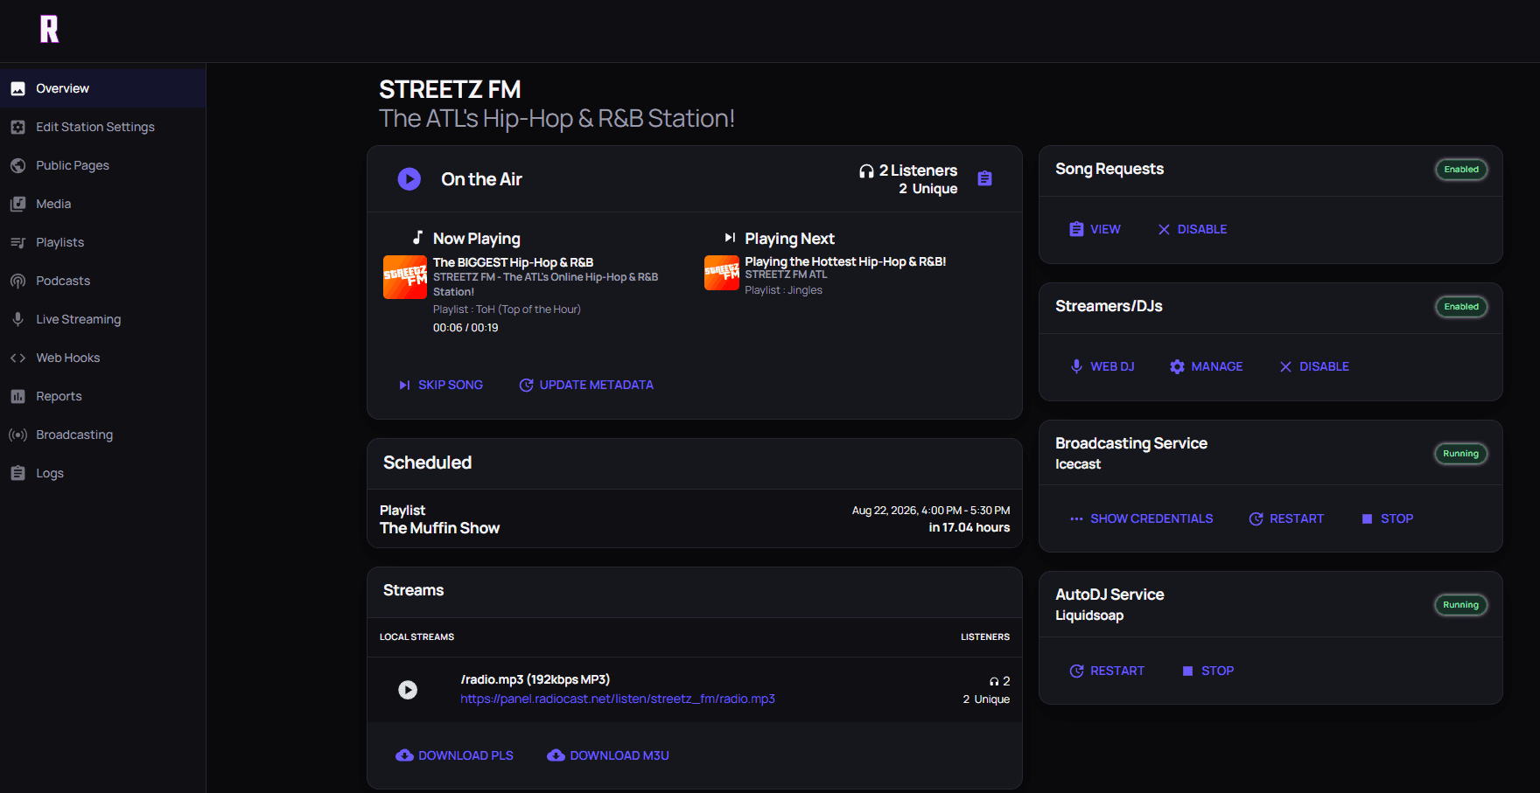Open Edit Station Settings in the sidebar
Screen dimensions: 1540x793
(x=102, y=127)
